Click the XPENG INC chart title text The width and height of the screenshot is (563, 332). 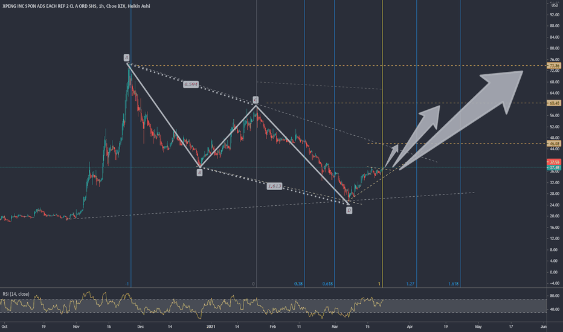tap(76, 6)
